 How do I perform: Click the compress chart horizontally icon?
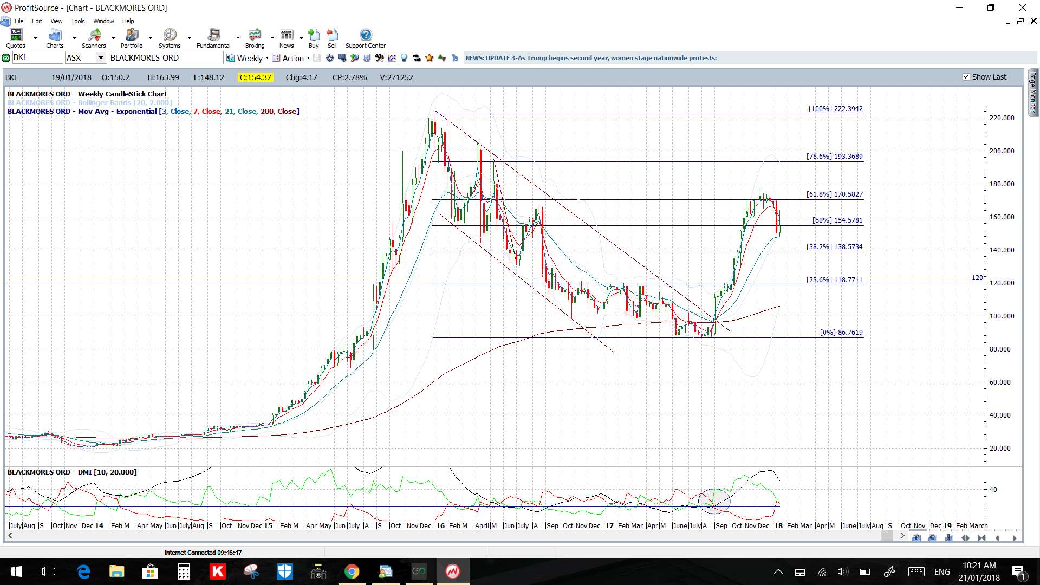(981, 538)
